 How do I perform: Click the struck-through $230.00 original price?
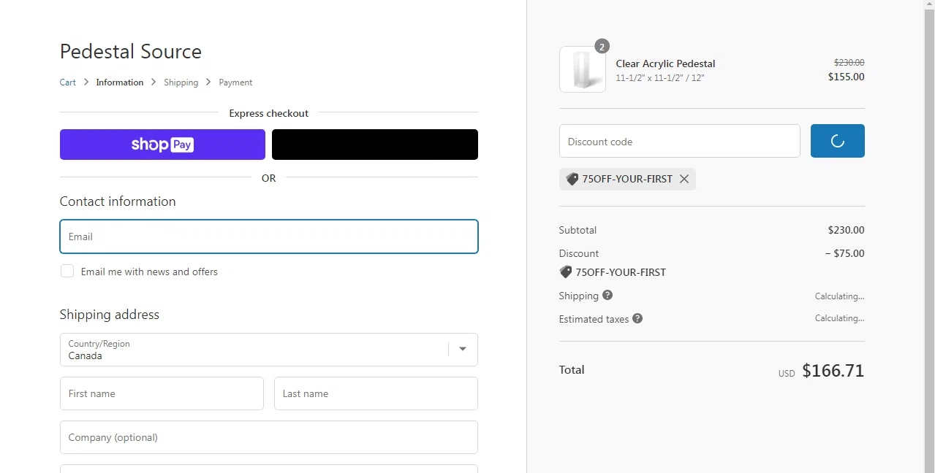click(849, 63)
